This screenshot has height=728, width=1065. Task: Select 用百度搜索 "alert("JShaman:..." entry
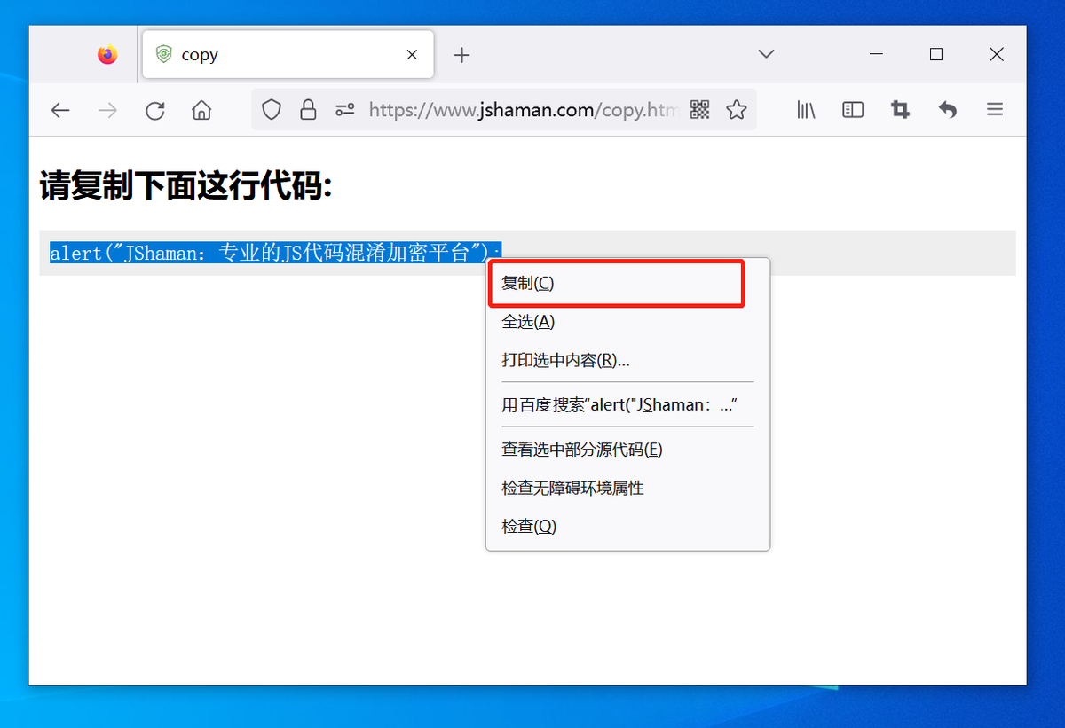point(627,405)
